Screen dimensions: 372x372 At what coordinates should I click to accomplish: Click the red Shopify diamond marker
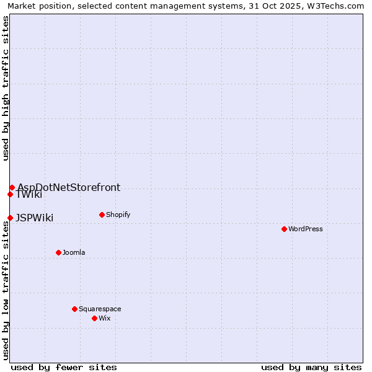tap(102, 215)
